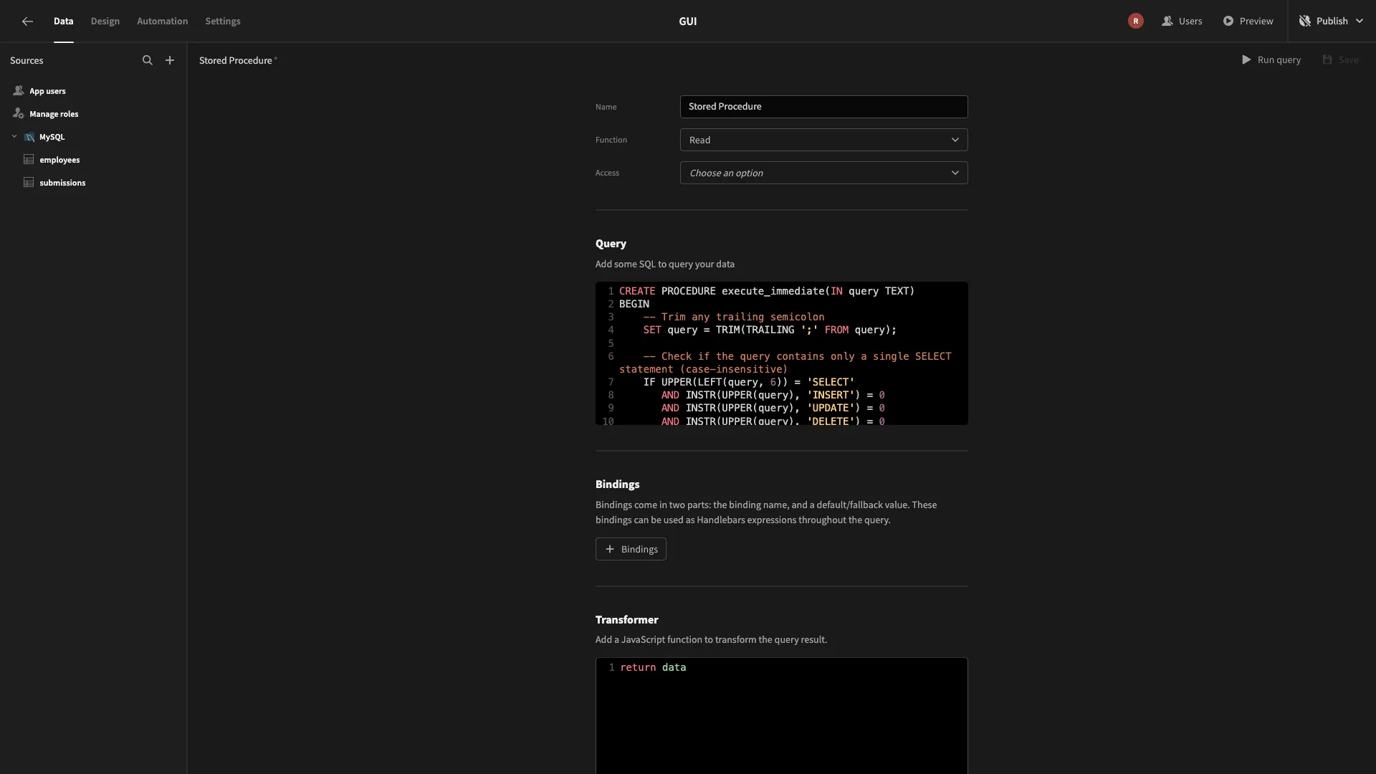
Task: Click the Manage roles icon
Action: tap(19, 114)
